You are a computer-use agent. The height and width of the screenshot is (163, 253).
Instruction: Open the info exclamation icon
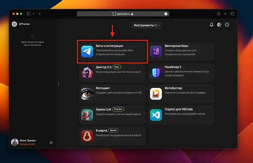(x=227, y=25)
